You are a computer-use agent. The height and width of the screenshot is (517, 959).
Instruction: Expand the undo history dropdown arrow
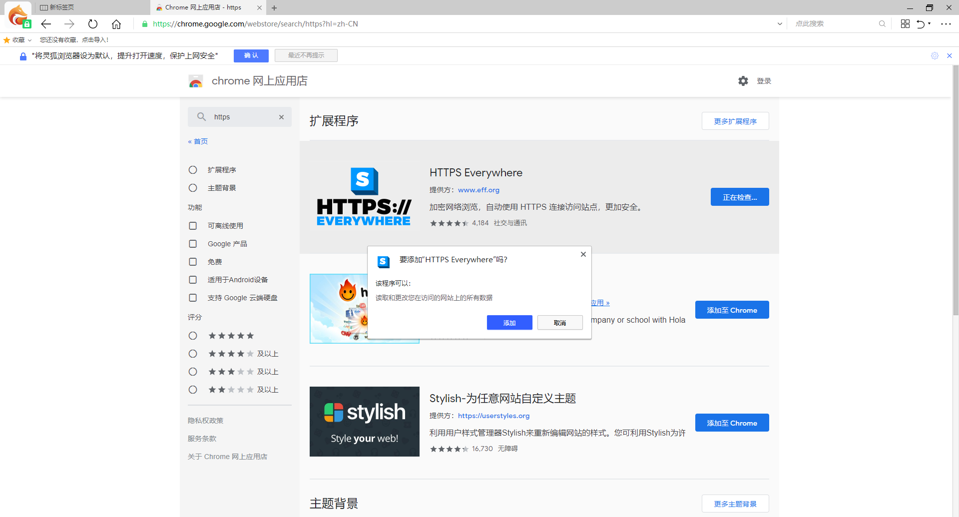point(929,23)
